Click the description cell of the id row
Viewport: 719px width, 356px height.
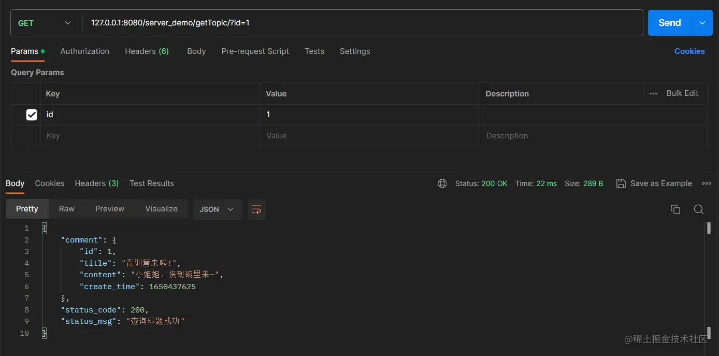tap(593, 115)
